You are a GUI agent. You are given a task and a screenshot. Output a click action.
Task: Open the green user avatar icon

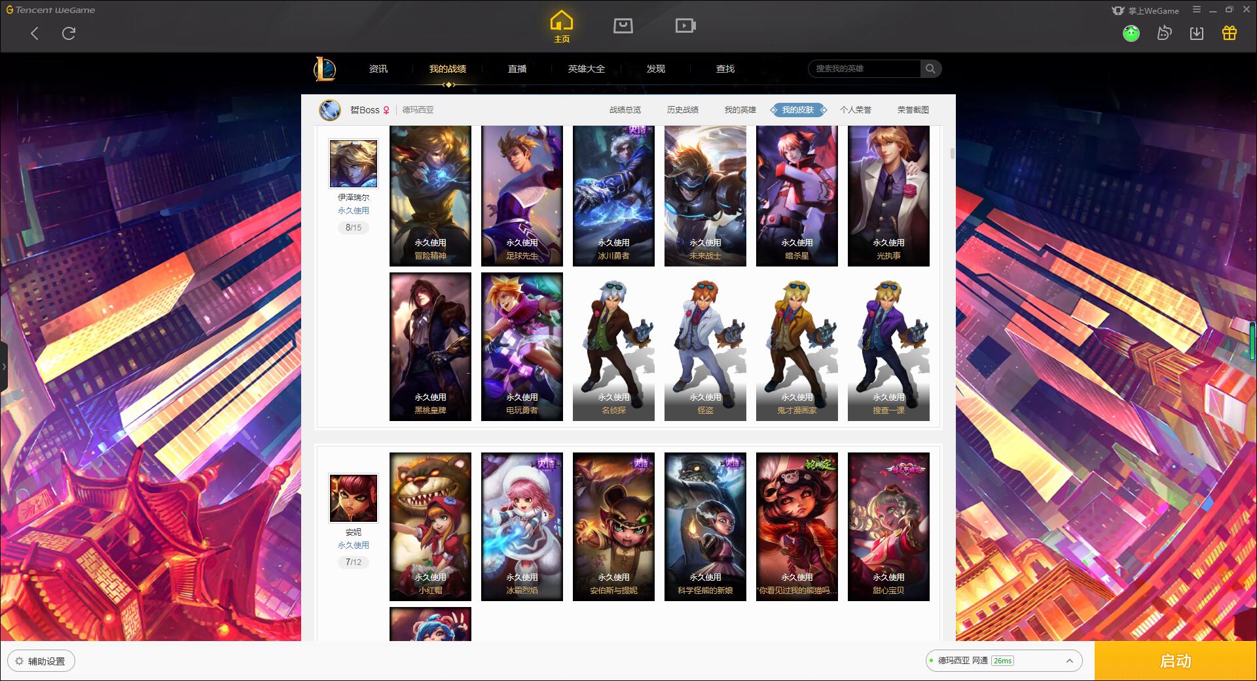click(1131, 33)
